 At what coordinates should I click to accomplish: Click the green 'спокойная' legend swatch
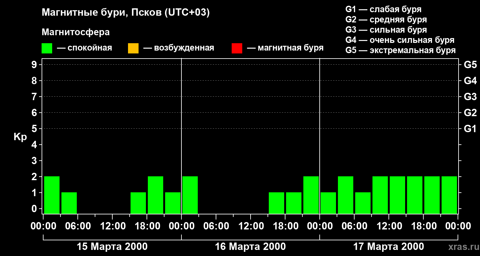click(47, 48)
